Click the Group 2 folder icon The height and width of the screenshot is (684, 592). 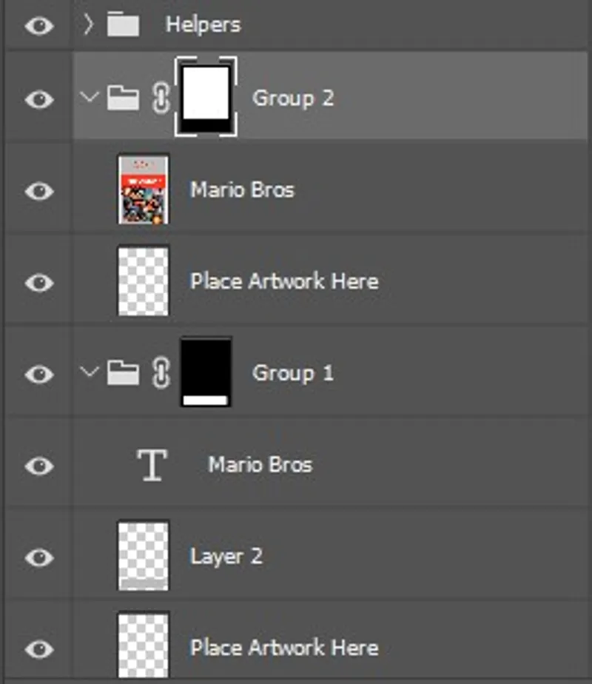123,98
